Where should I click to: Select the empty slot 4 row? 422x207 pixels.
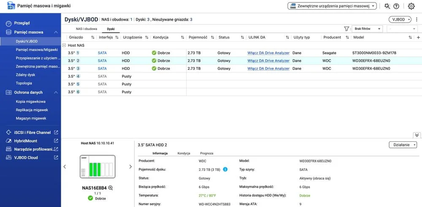tap(241, 76)
